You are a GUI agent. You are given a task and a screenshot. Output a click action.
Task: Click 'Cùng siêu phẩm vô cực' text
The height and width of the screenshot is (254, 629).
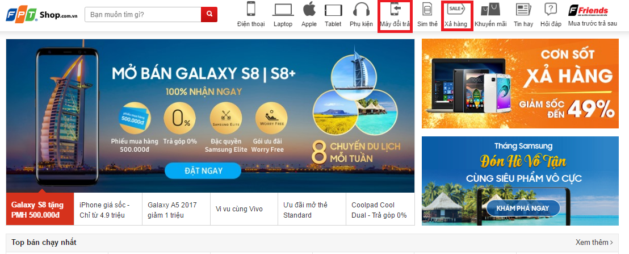pyautogui.click(x=524, y=178)
